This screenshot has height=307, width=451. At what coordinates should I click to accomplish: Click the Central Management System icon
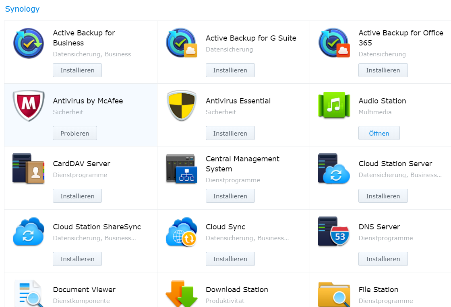(x=182, y=169)
